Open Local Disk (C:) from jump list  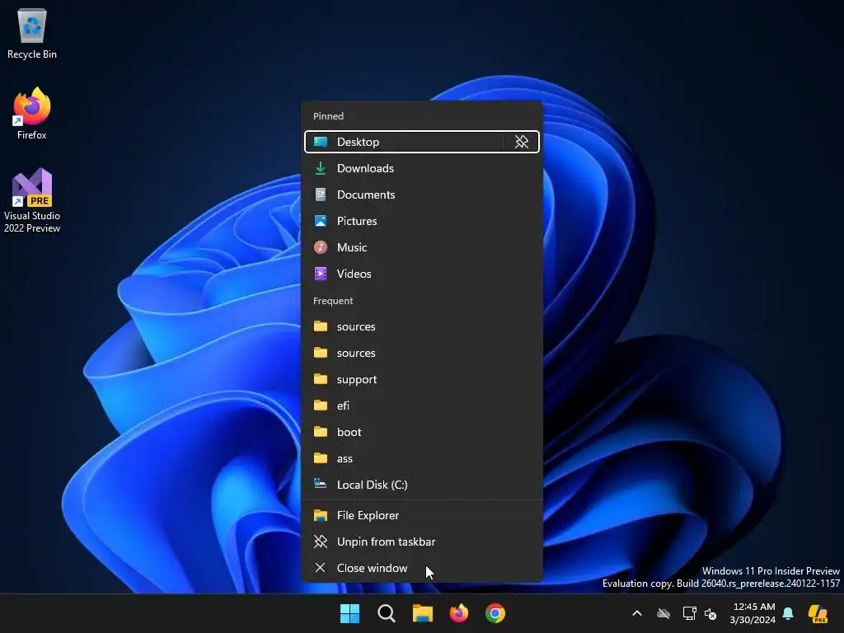coord(422,485)
